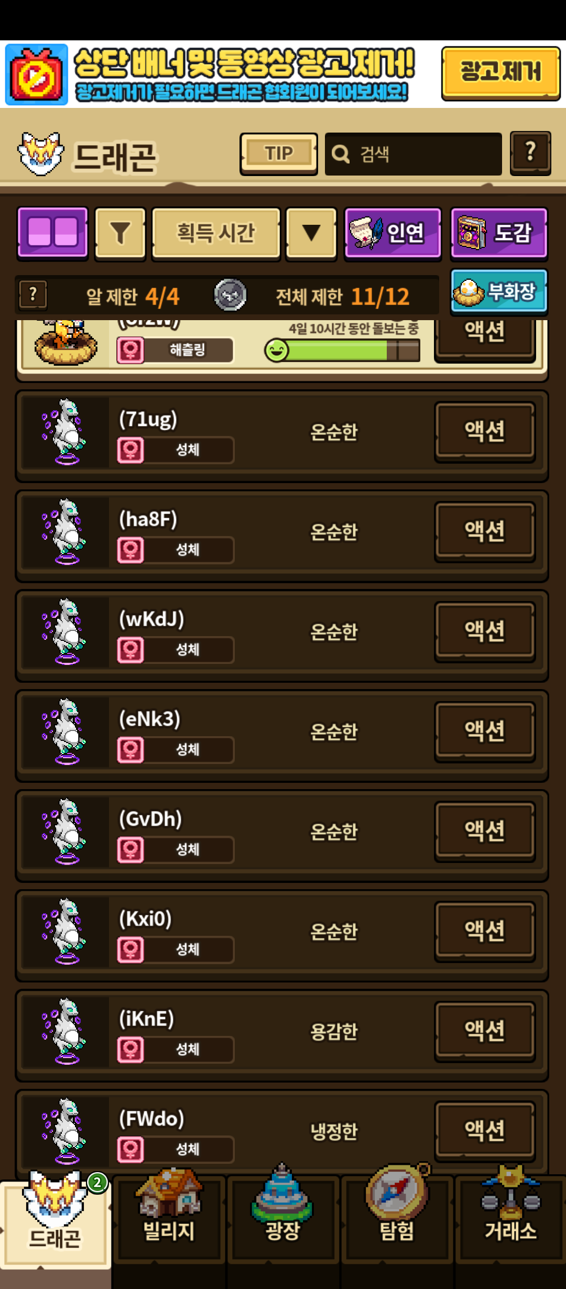The image size is (566, 1289).
Task: Open the 획득 시간 sort dropdown
Action: click(216, 233)
